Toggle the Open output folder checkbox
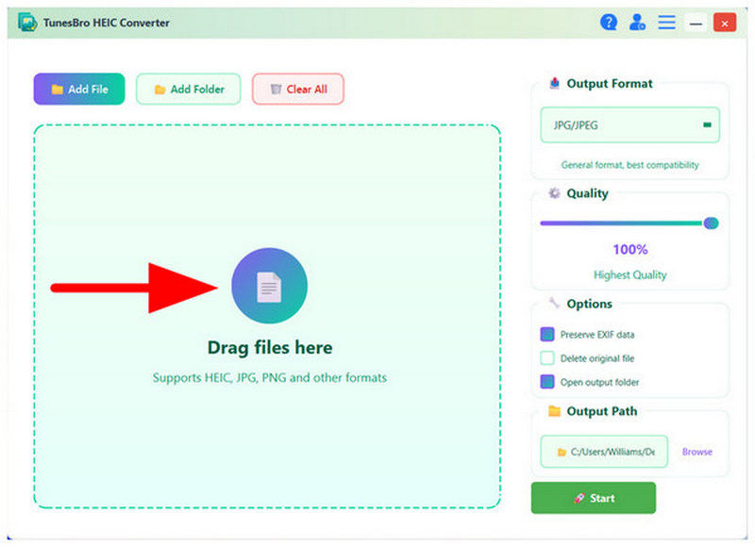 [547, 382]
